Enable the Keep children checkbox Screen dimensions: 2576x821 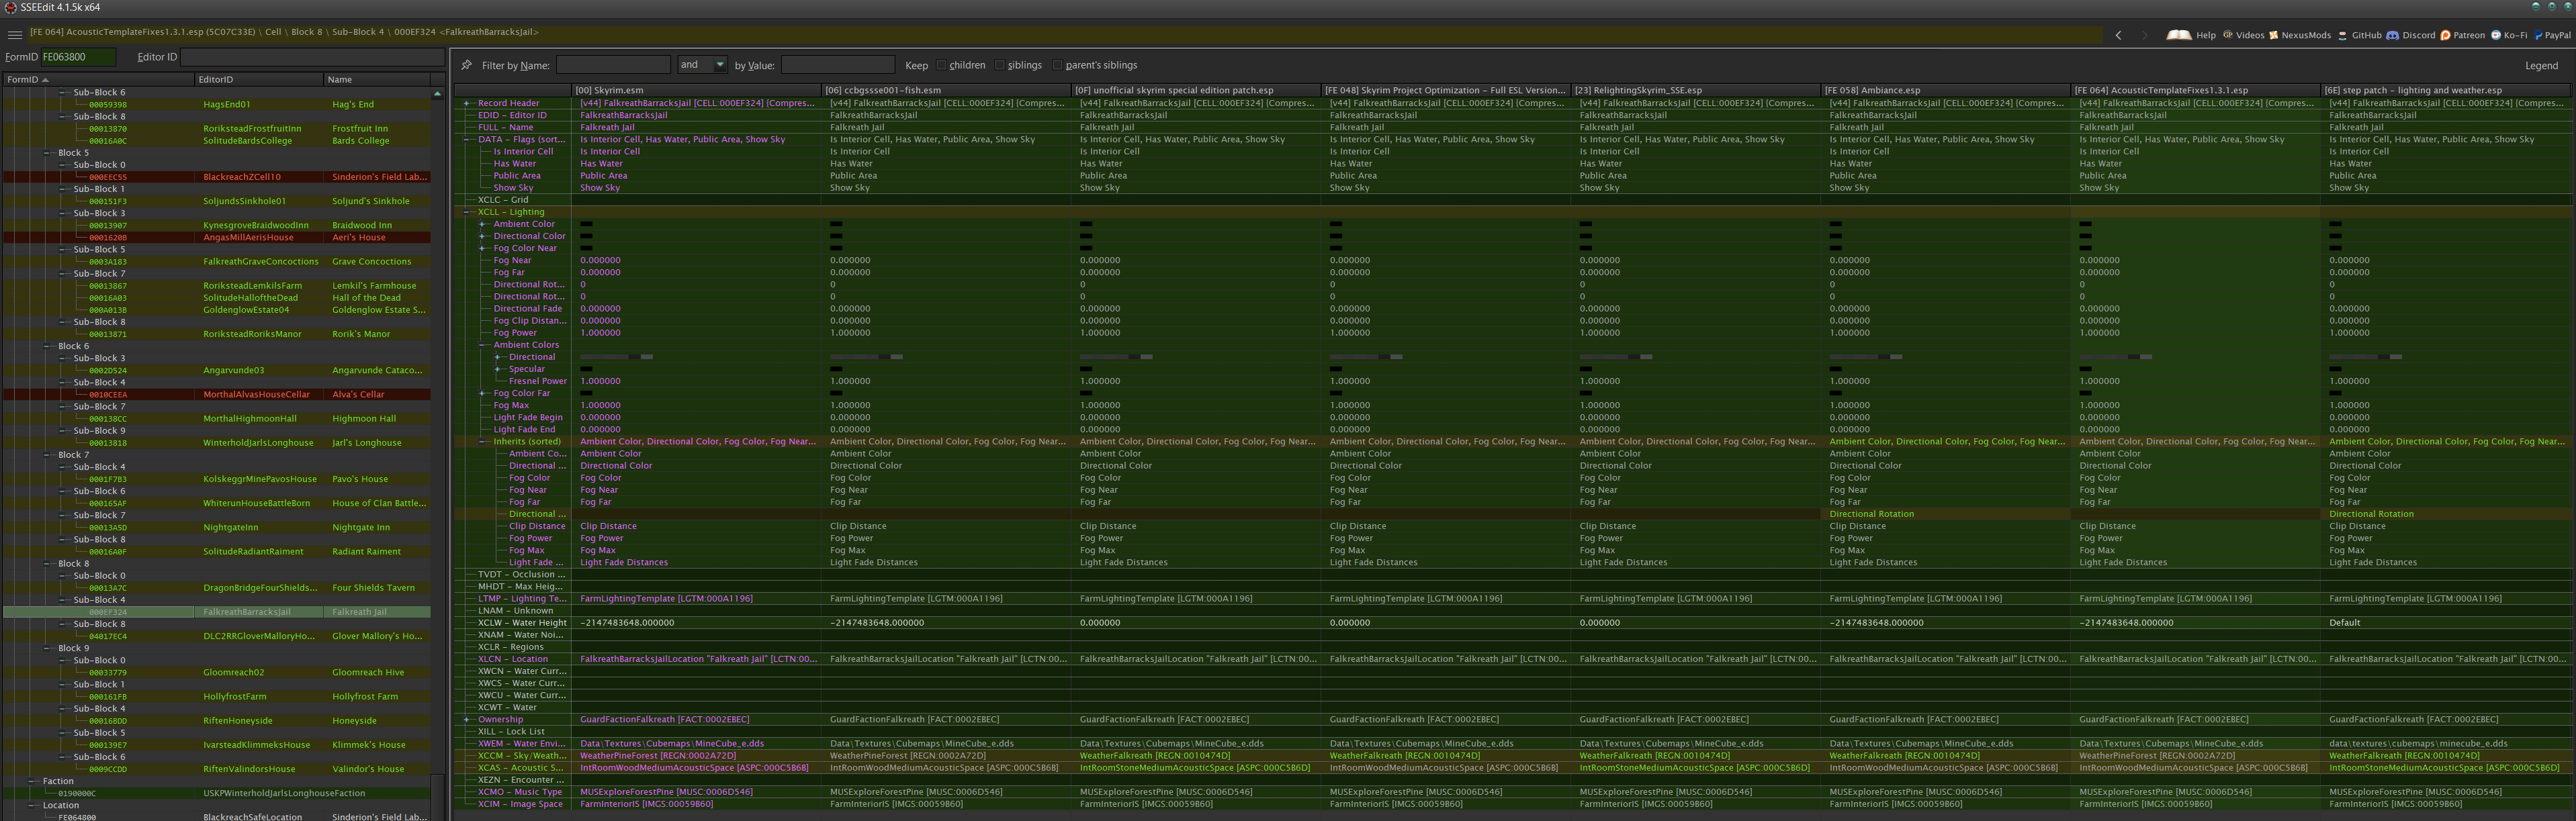(941, 66)
